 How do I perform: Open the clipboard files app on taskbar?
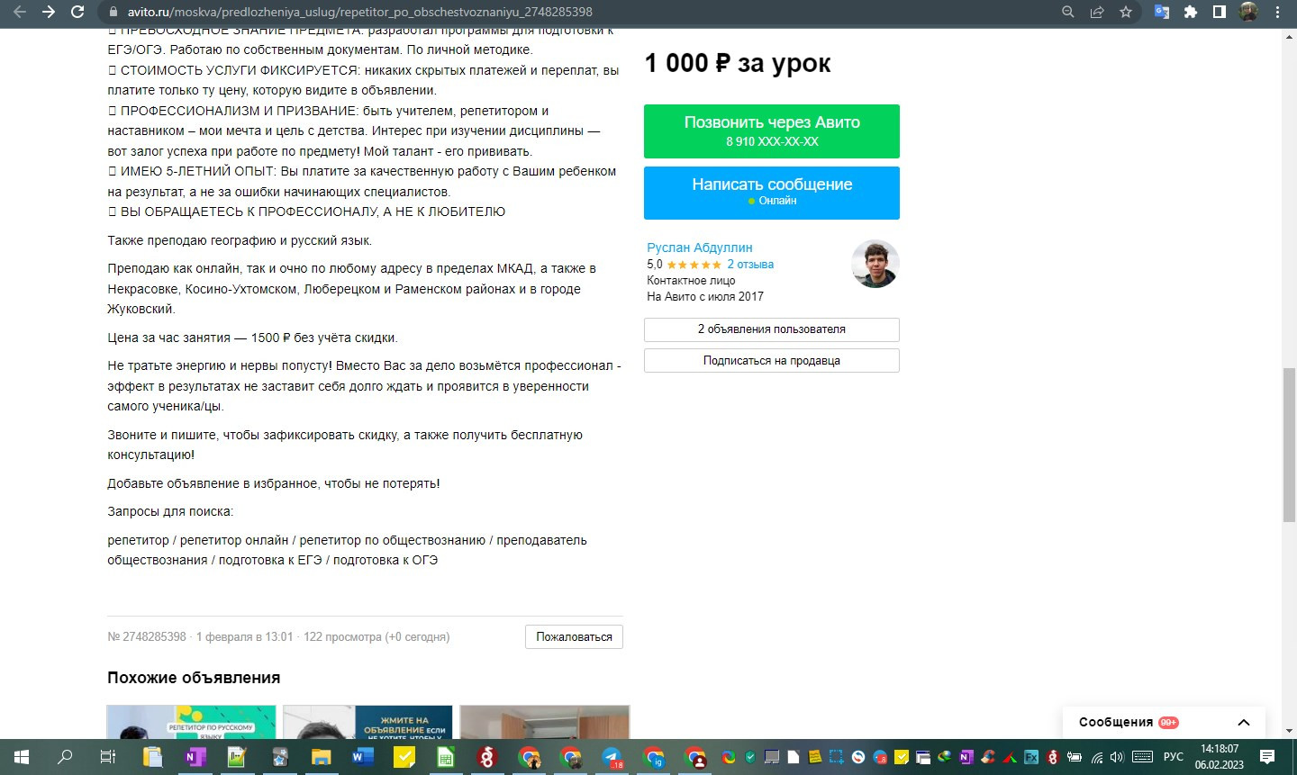152,757
